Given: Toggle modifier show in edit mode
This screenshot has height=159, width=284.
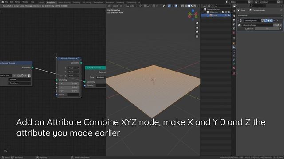Looking at the screenshot, I should tap(265, 21).
